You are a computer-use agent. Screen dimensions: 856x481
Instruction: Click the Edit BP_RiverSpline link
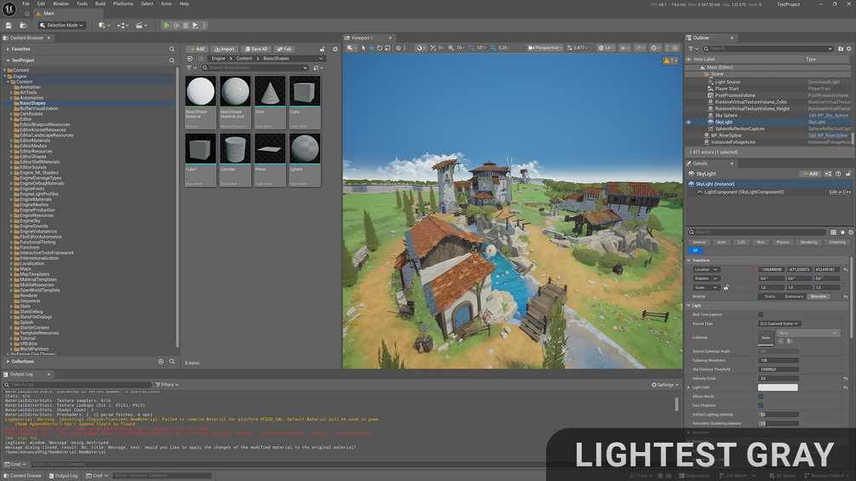(828, 135)
